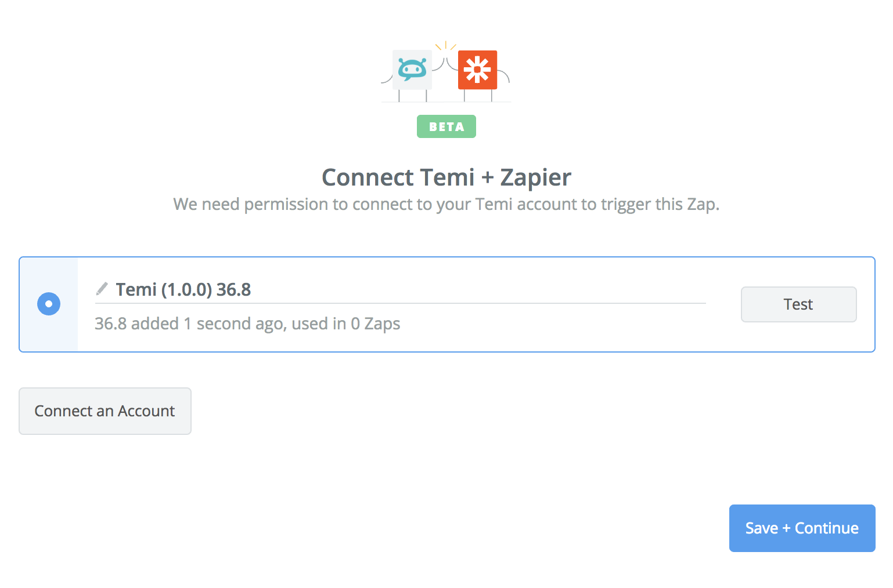Screen dimensions: 893x588
Task: Click the ground line under the logos
Action: 446,102
